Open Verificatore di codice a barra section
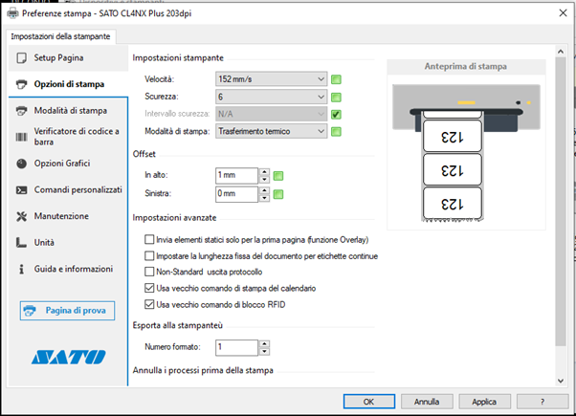 tap(68, 137)
